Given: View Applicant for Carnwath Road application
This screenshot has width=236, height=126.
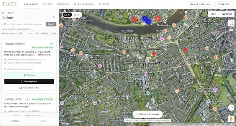Looking at the screenshot, I should [x=29, y=81].
